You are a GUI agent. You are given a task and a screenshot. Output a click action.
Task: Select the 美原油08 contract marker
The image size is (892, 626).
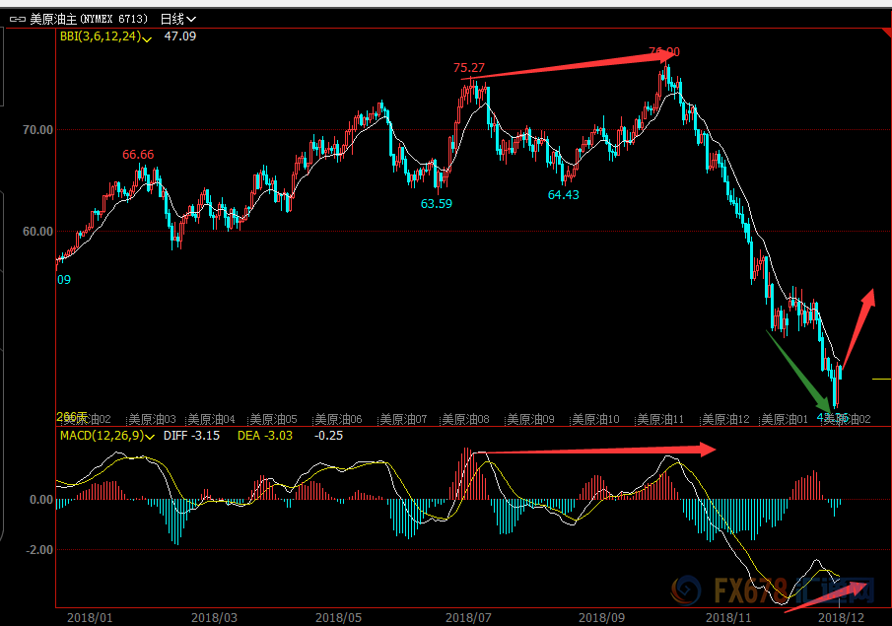(465, 419)
